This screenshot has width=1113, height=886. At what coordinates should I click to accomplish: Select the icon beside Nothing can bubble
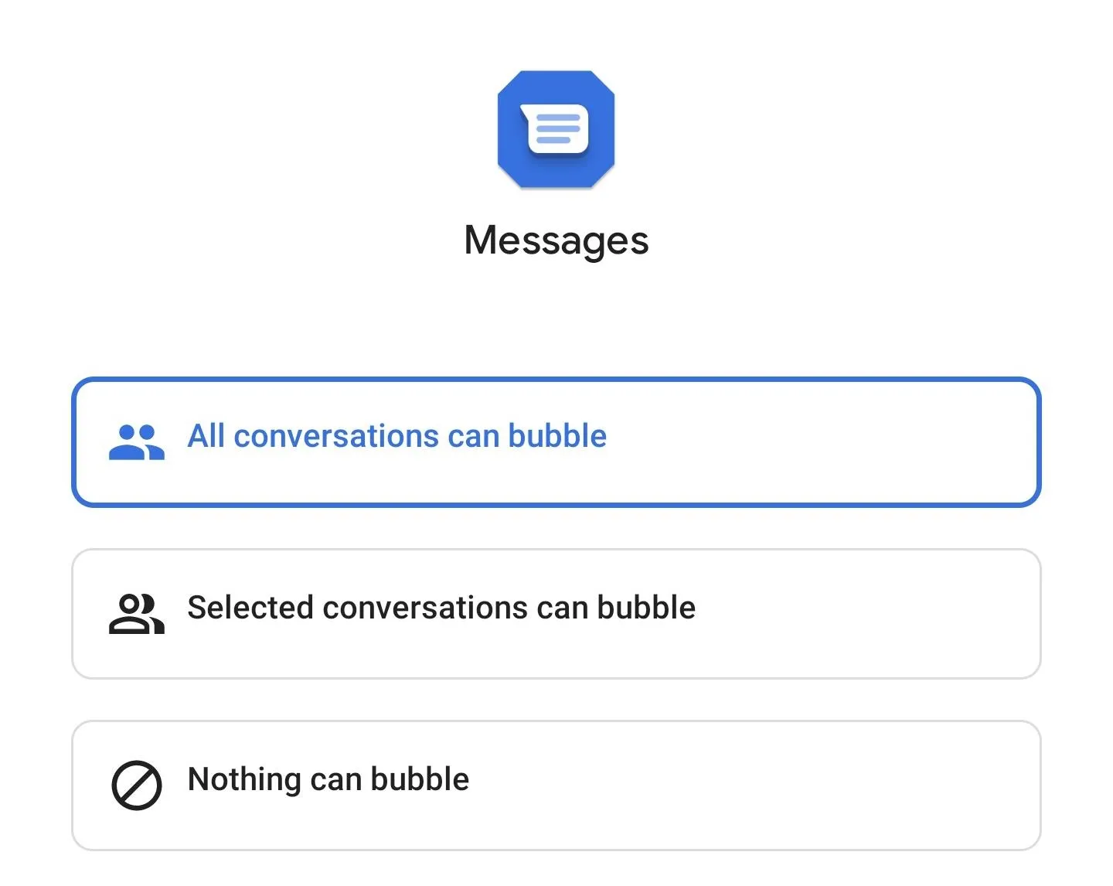tap(137, 785)
